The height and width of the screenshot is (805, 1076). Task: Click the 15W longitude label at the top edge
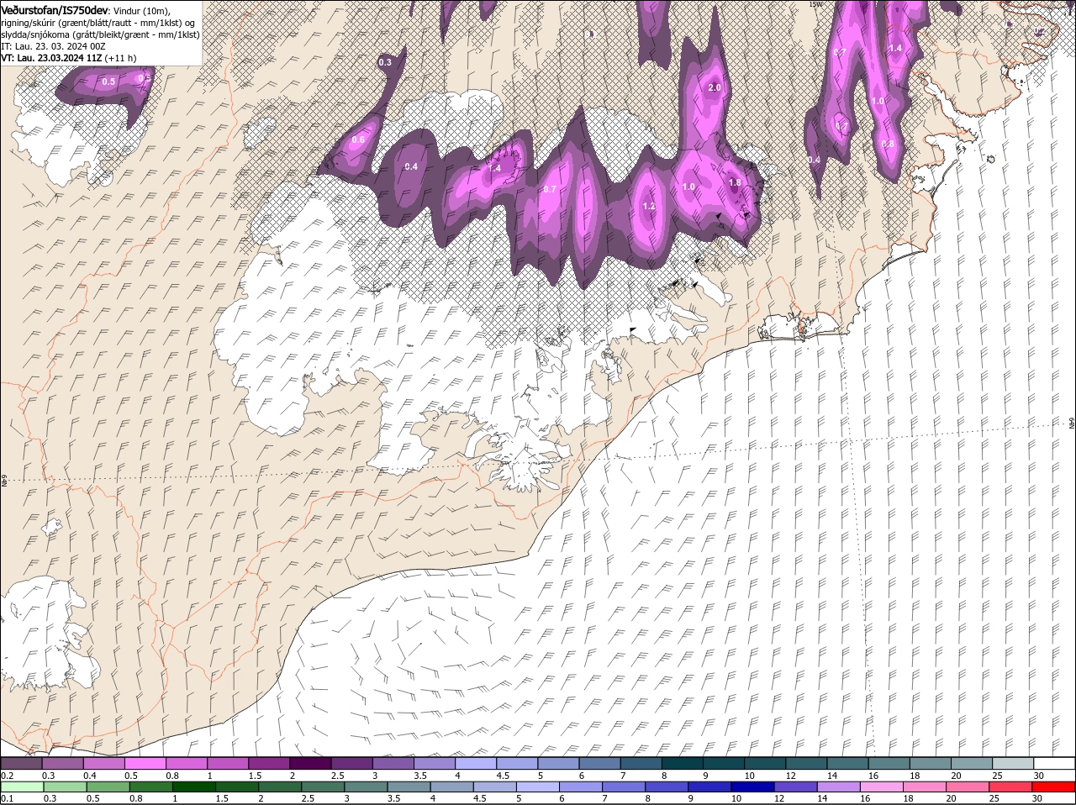coord(815,4)
